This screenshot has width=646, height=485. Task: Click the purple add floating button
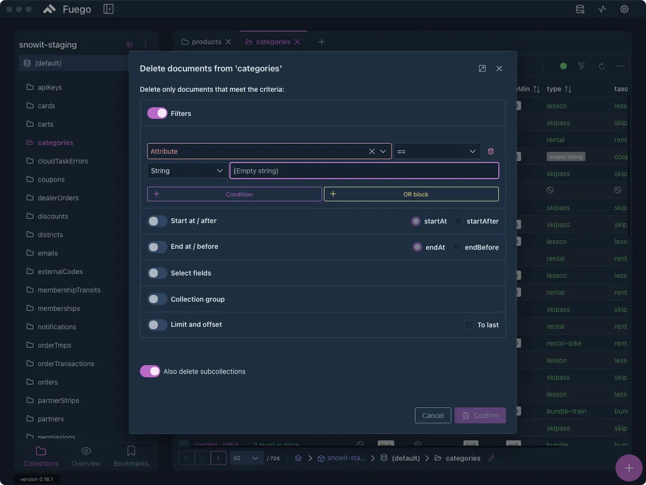point(629,468)
